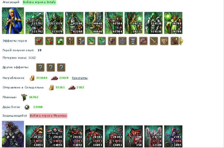Open the defender monster hero portrait
This screenshot has width=224, height=148.
point(13,134)
